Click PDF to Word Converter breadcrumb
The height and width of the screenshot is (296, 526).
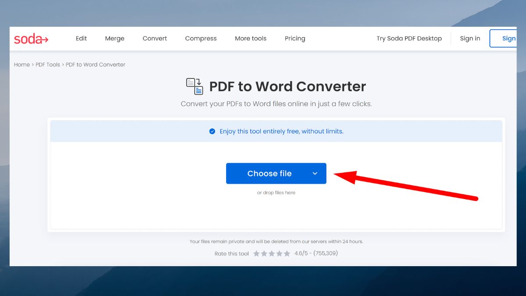pos(96,64)
